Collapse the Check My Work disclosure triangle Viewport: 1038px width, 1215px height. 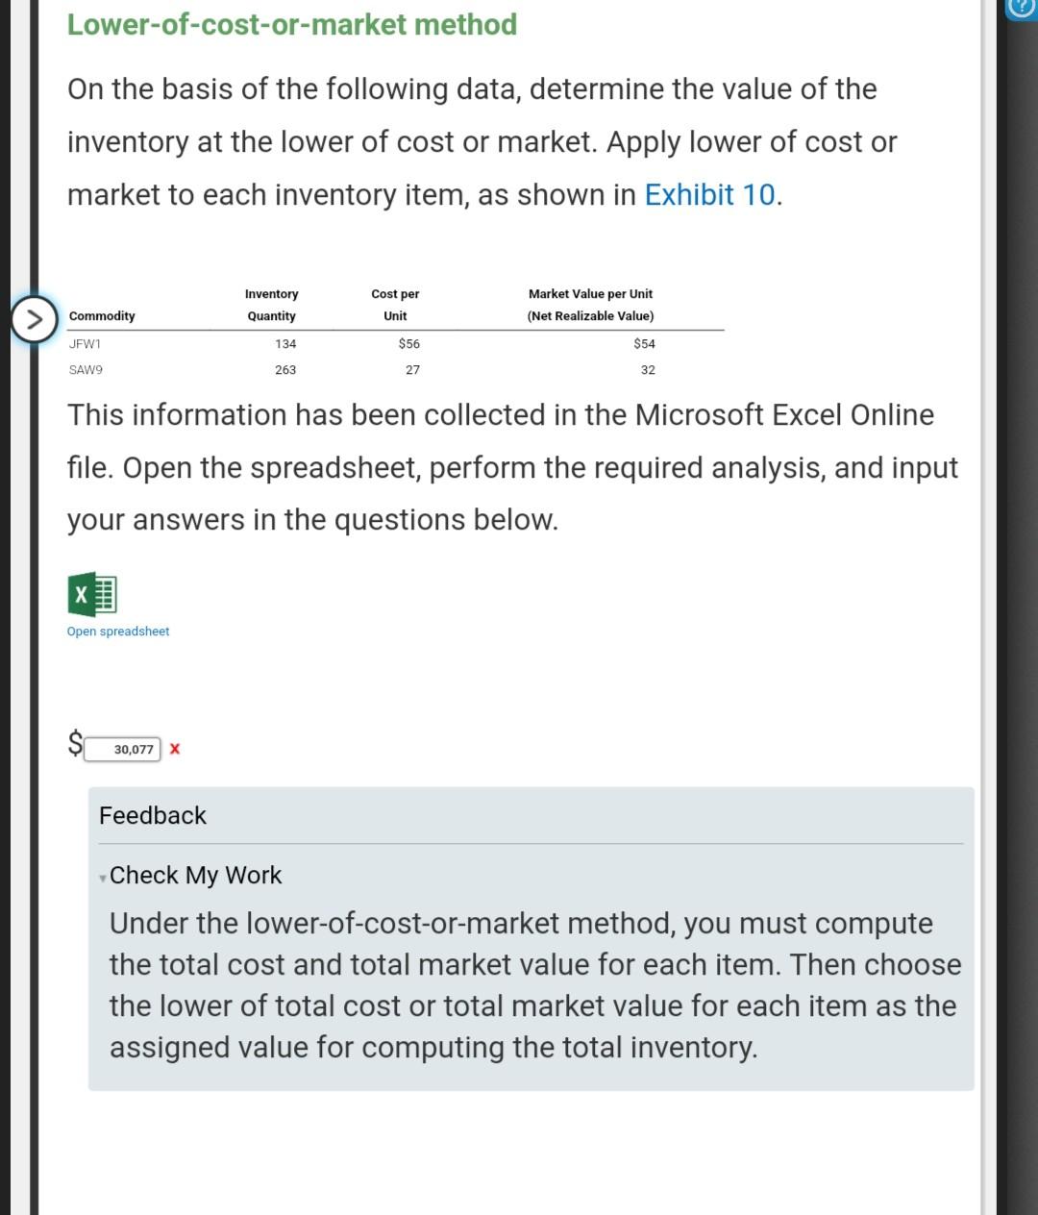click(x=103, y=879)
